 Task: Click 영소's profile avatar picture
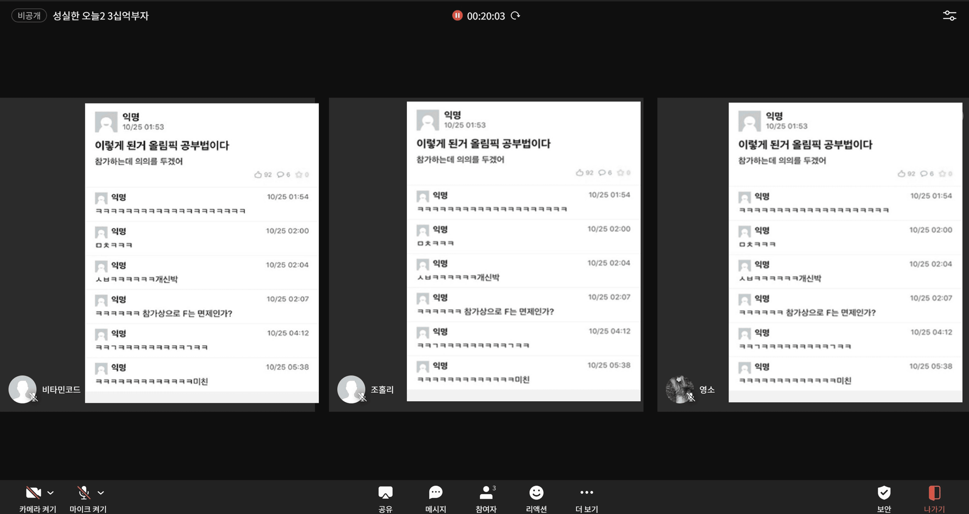[x=679, y=389]
